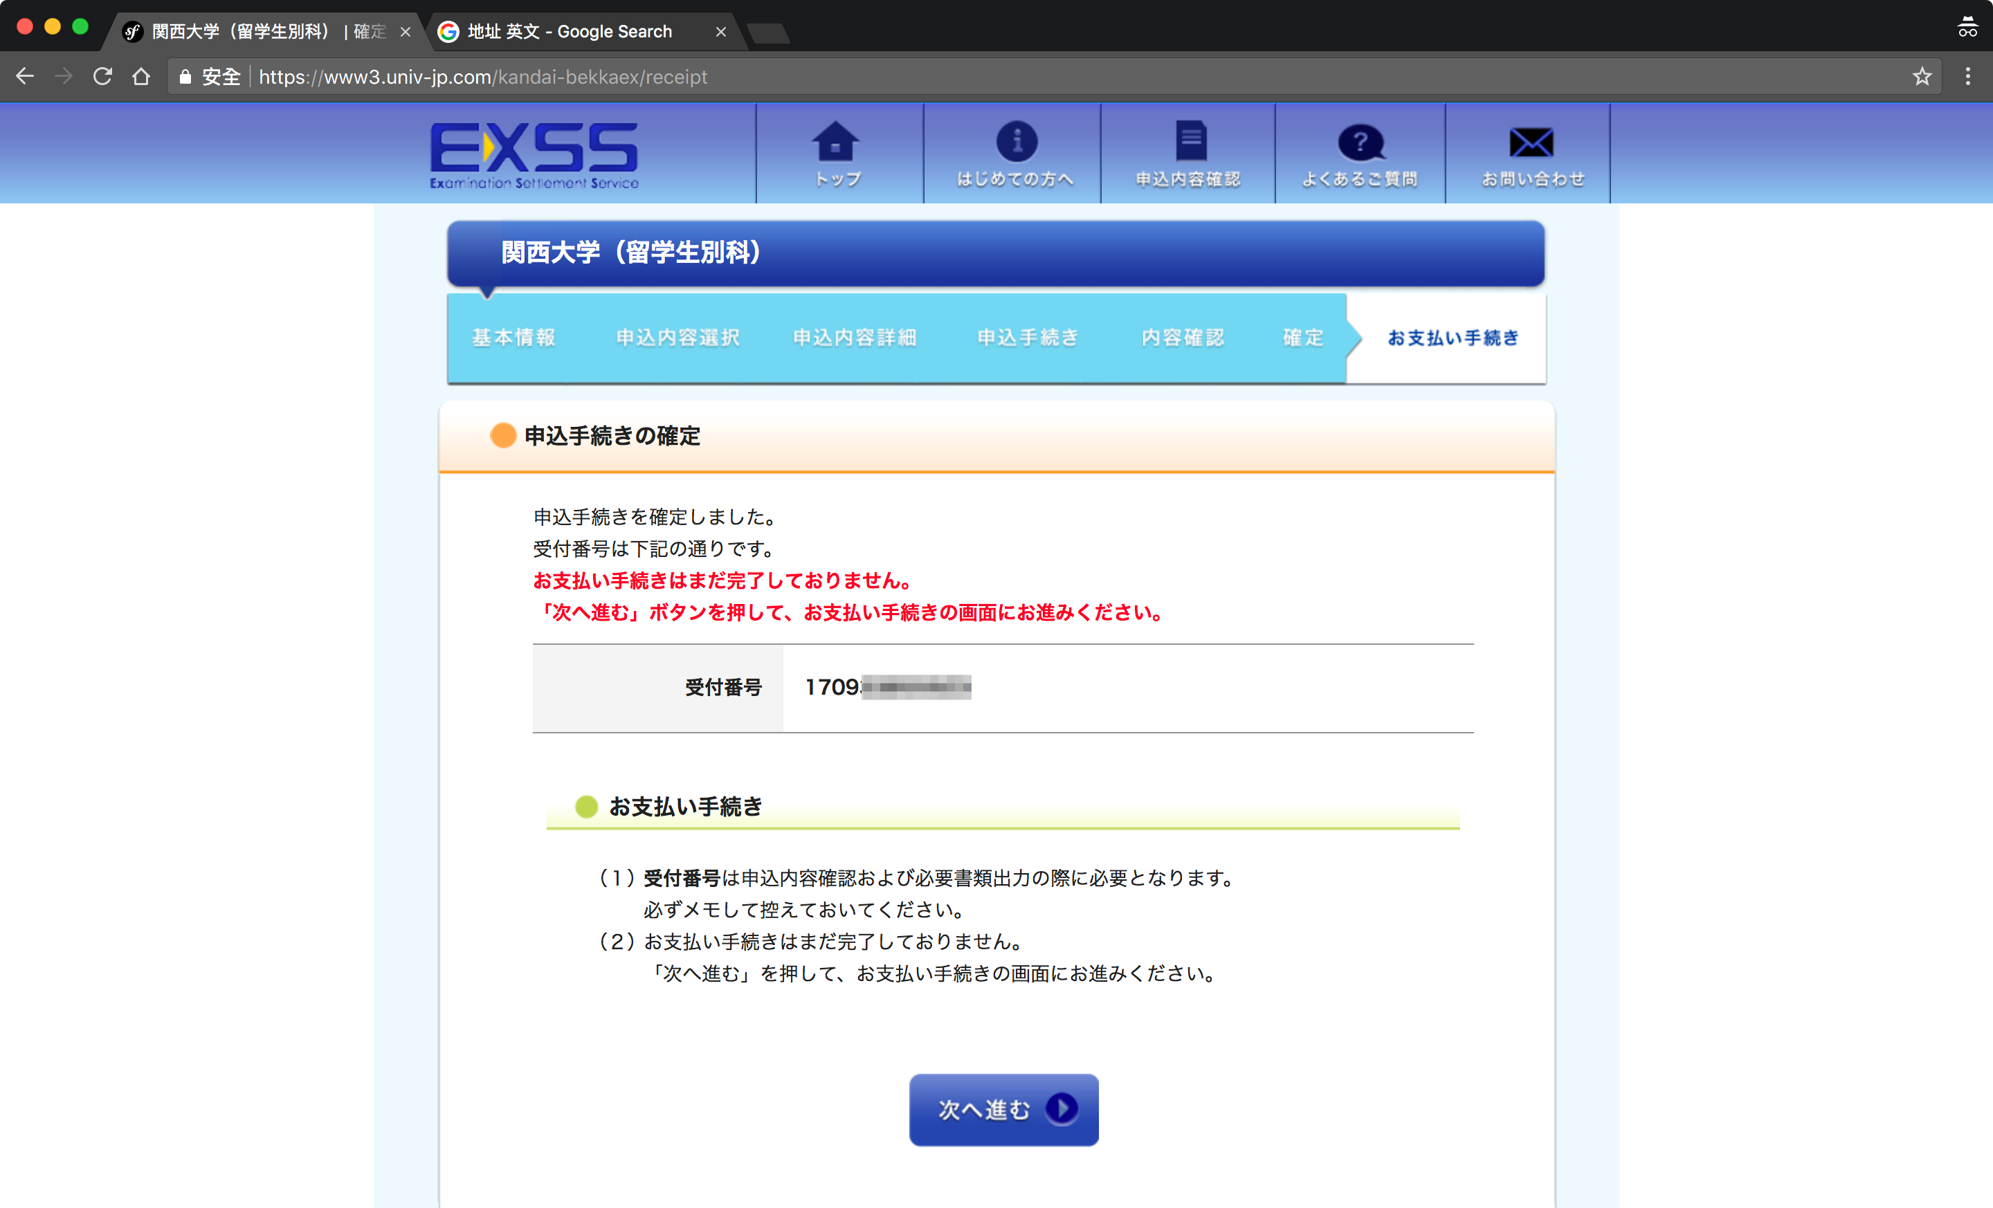Close the Google Search tab
The height and width of the screenshot is (1208, 1993).
click(x=720, y=32)
